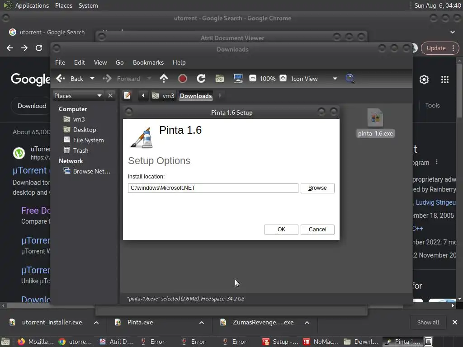Go Back in the Downloads file manager
The image size is (463, 347).
[x=70, y=79]
